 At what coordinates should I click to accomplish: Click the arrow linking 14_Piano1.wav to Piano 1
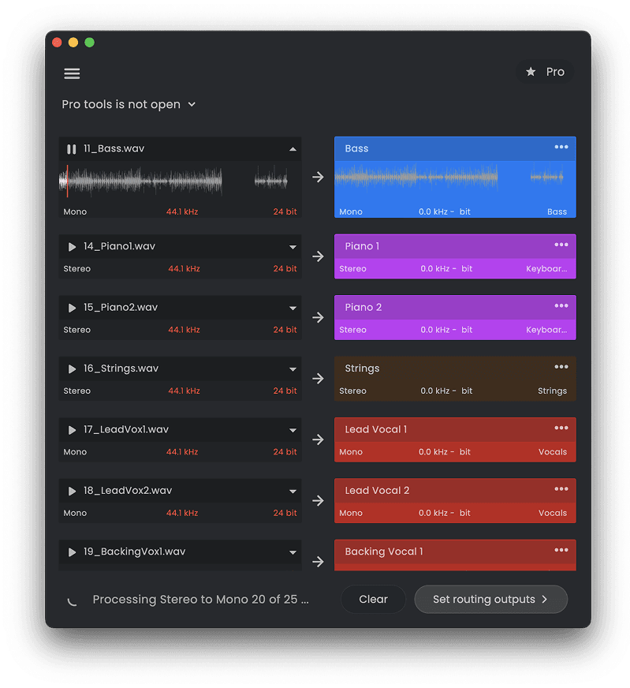(318, 256)
